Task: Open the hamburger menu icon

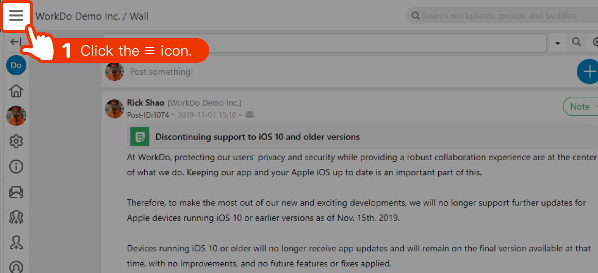Action: click(16, 15)
